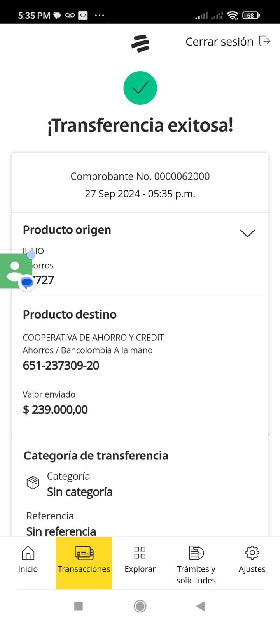Tap the category box icon

(33, 483)
